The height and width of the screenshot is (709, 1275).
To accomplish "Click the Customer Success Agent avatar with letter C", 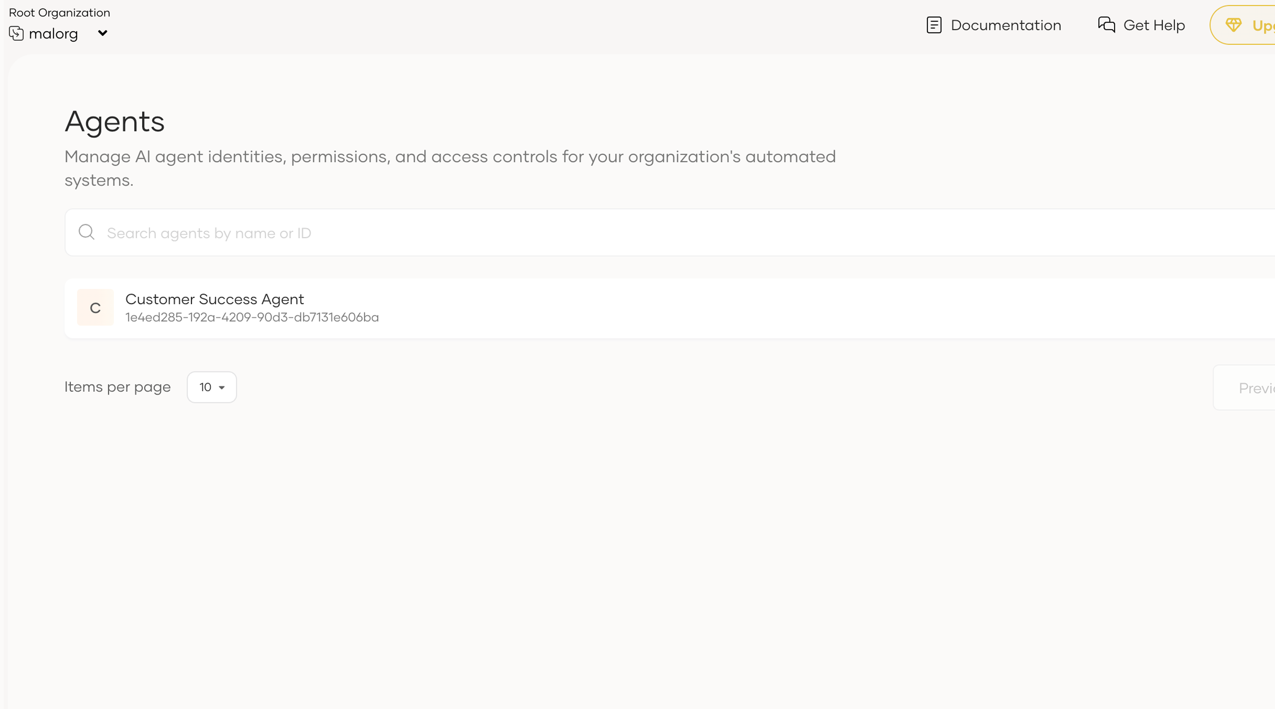I will tap(94, 307).
